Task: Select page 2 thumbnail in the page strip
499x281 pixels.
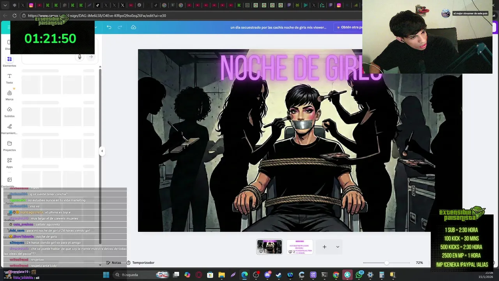Action: (299, 247)
